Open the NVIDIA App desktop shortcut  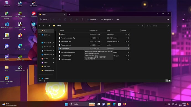[20, 58]
